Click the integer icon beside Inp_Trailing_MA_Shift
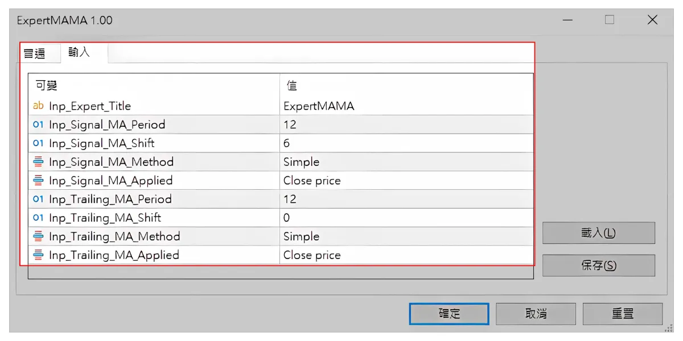Image resolution: width=683 pixels, height=341 pixels. click(38, 218)
